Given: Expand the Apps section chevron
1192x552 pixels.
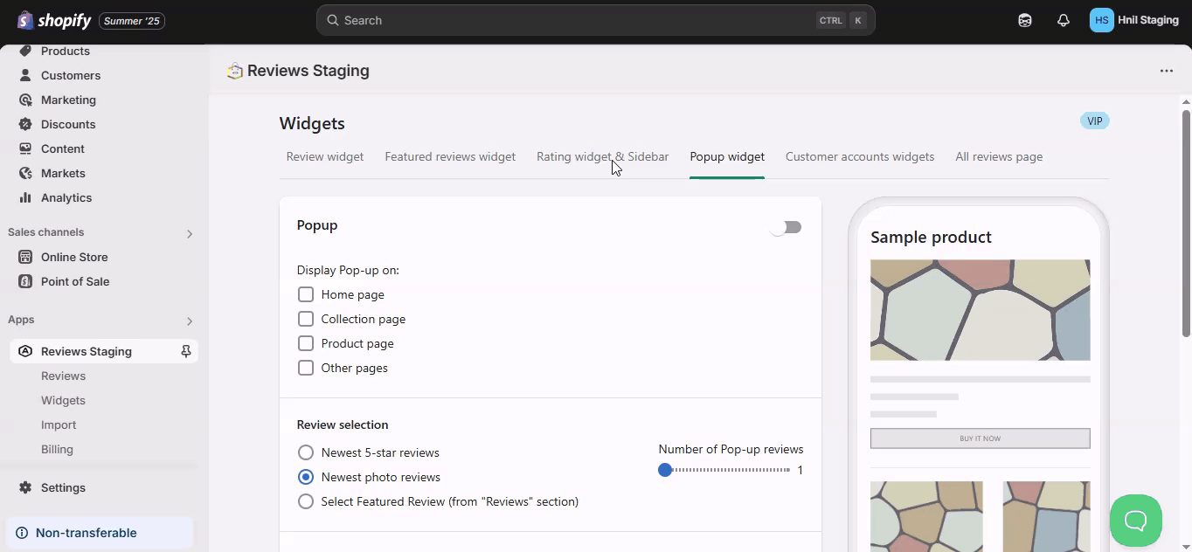Looking at the screenshot, I should [190, 321].
